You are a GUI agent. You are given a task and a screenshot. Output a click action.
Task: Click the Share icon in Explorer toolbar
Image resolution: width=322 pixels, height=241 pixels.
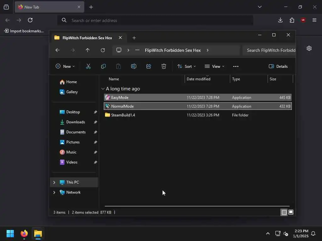click(149, 66)
